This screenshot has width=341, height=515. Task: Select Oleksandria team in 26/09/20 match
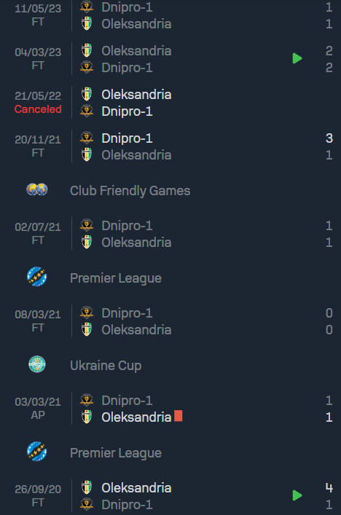point(136,488)
